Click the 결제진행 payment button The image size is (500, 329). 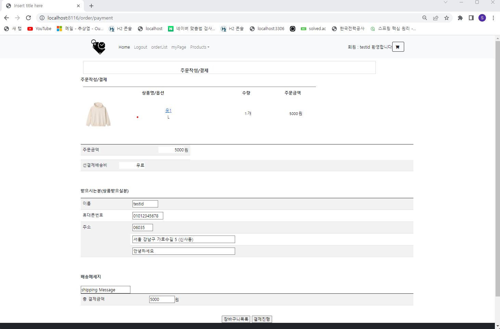pos(261,319)
